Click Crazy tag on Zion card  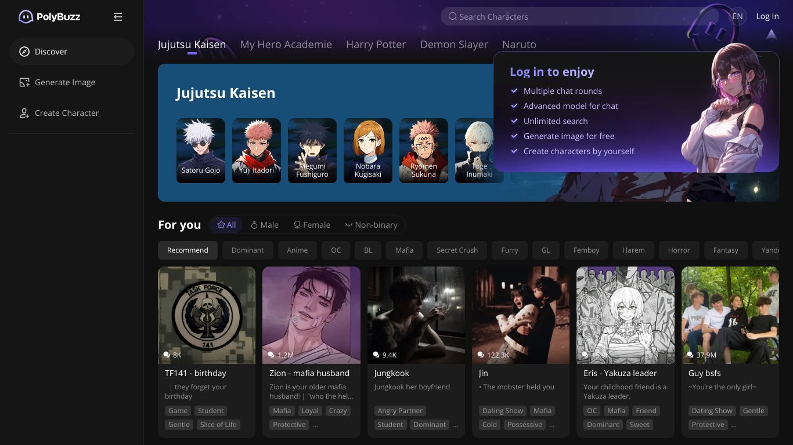pyautogui.click(x=338, y=411)
